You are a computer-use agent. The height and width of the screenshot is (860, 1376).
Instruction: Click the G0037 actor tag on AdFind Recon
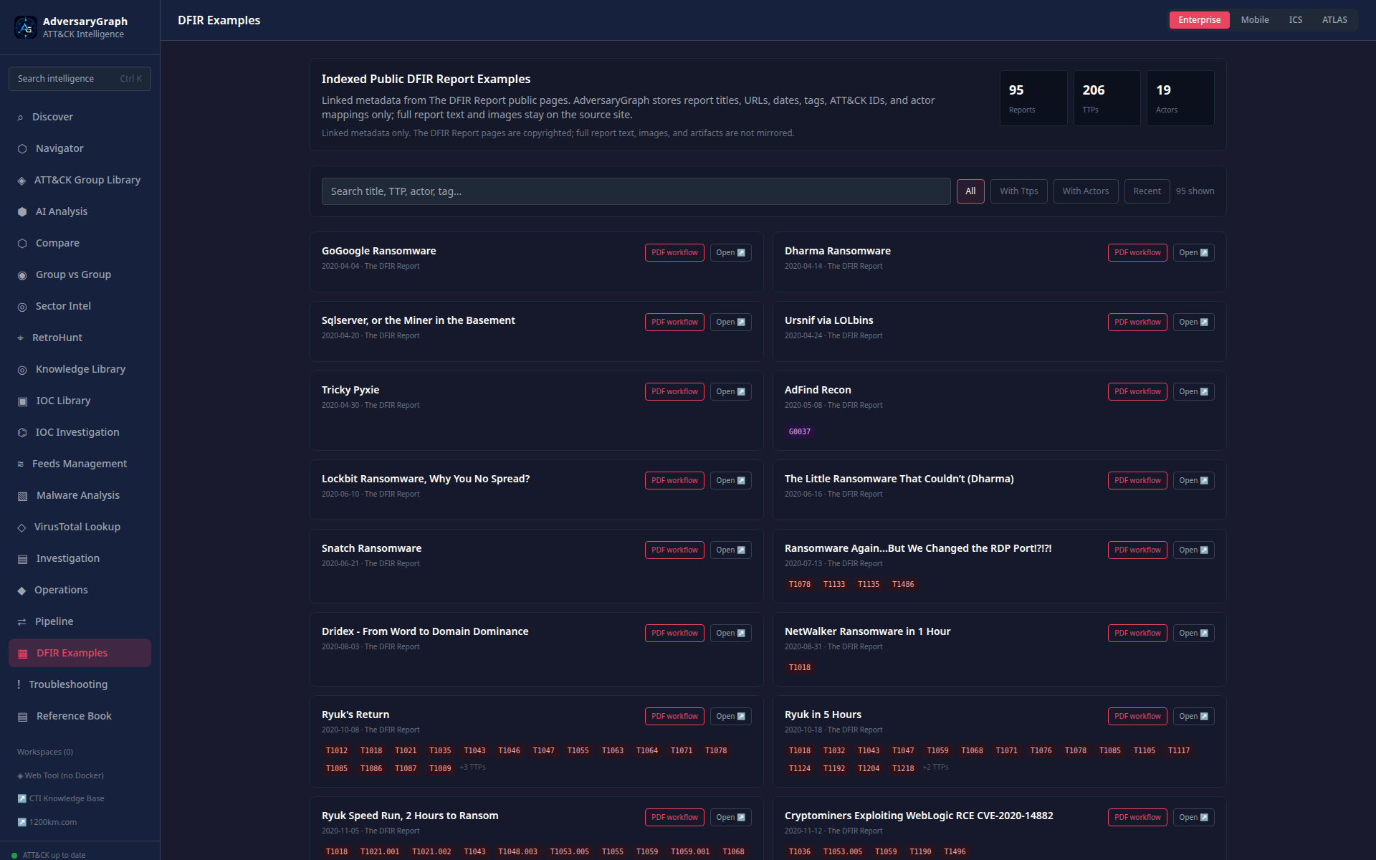800,431
